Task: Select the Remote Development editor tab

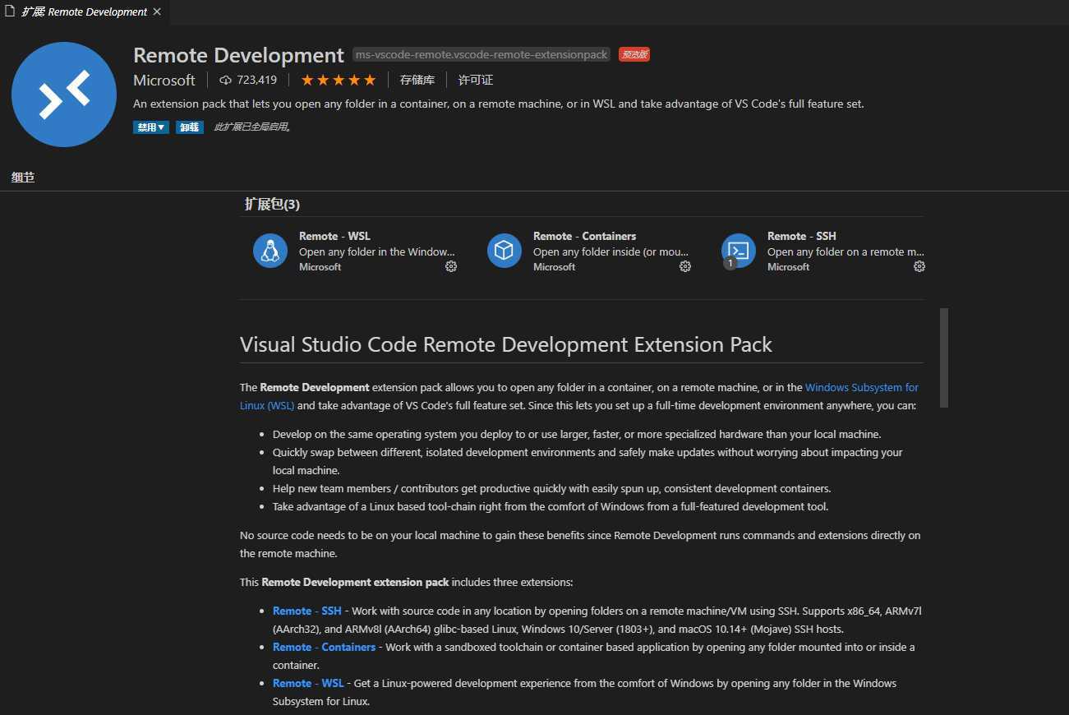Action: coord(83,12)
